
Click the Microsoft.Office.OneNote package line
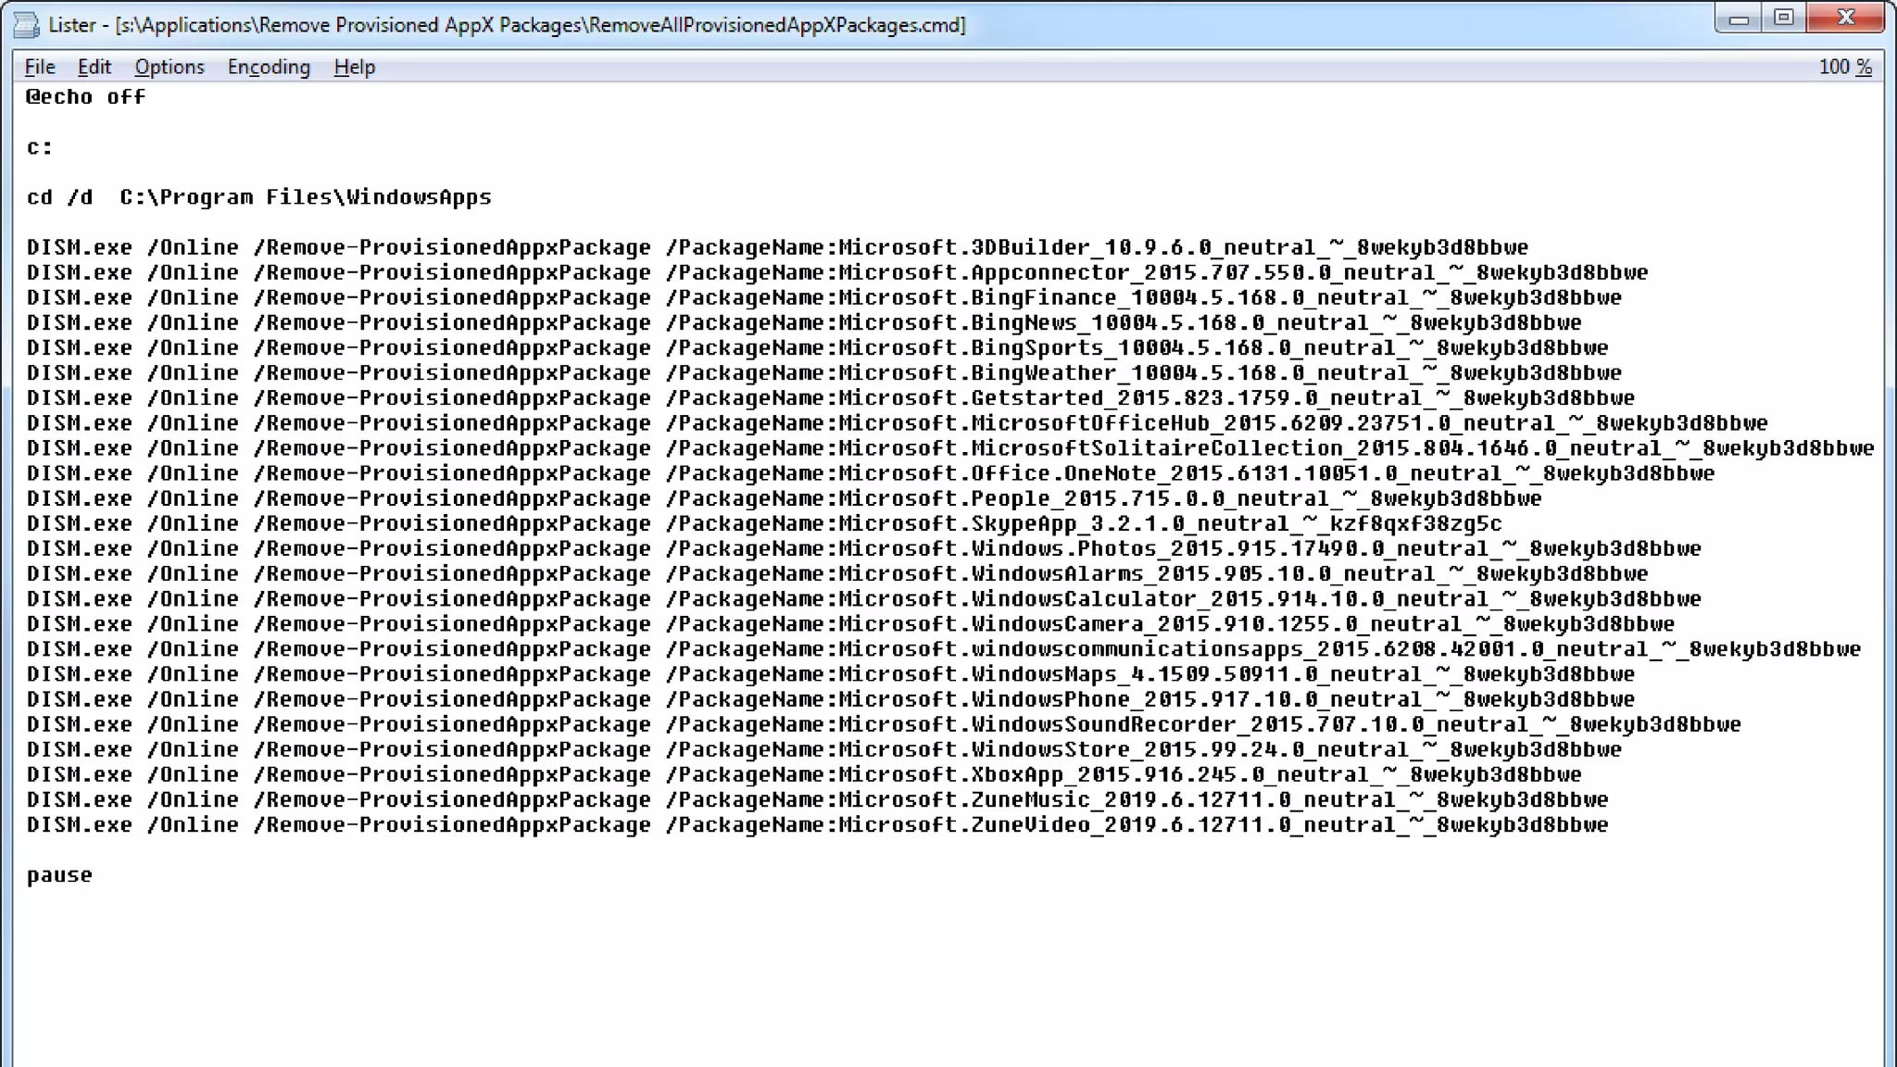[x=871, y=472]
